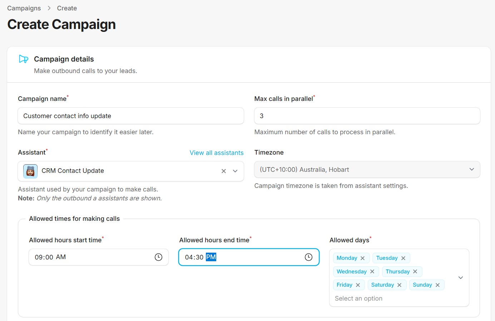495x321 pixels.
Task: Expand the Assistant dropdown chevron
Action: click(x=235, y=171)
